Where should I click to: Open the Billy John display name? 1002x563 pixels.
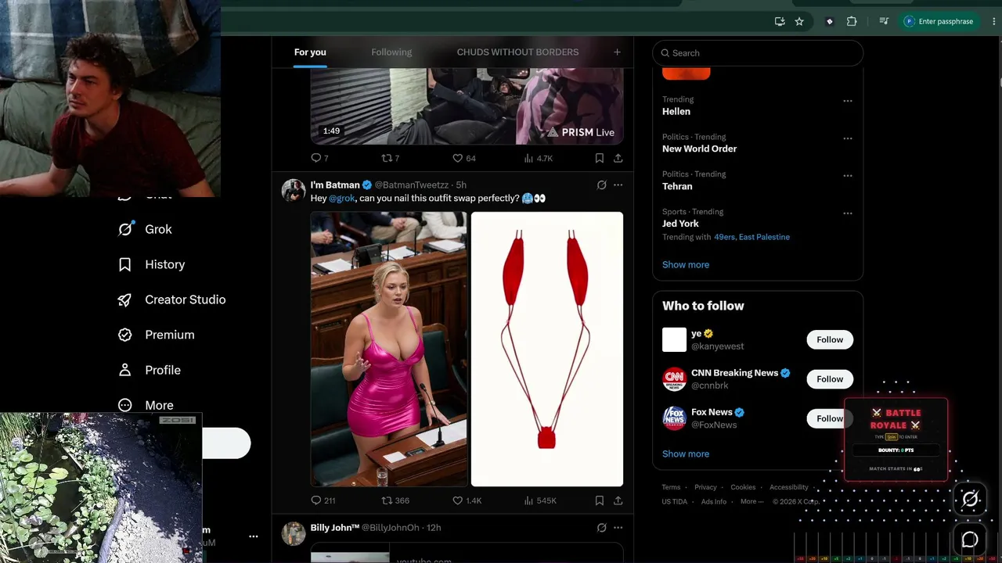335,528
